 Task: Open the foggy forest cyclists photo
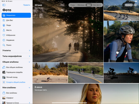(68, 31)
